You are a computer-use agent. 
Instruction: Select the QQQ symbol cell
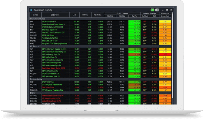coord(35,24)
